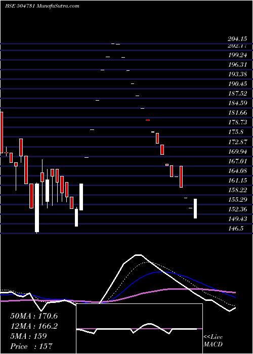Select the 167.01 price axis label

click(x=237, y=161)
